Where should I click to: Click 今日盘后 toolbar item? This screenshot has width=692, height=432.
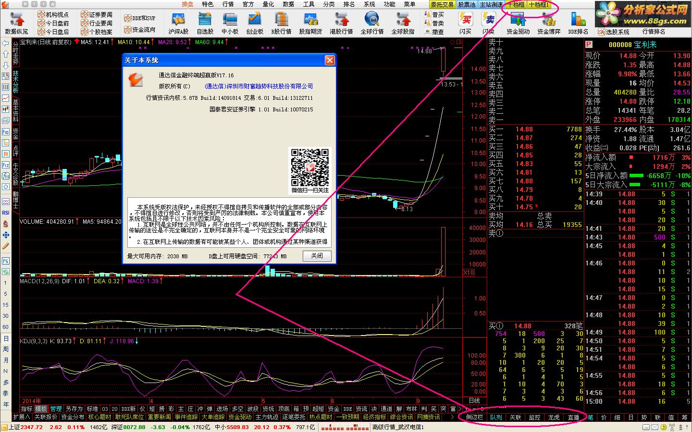click(53, 32)
